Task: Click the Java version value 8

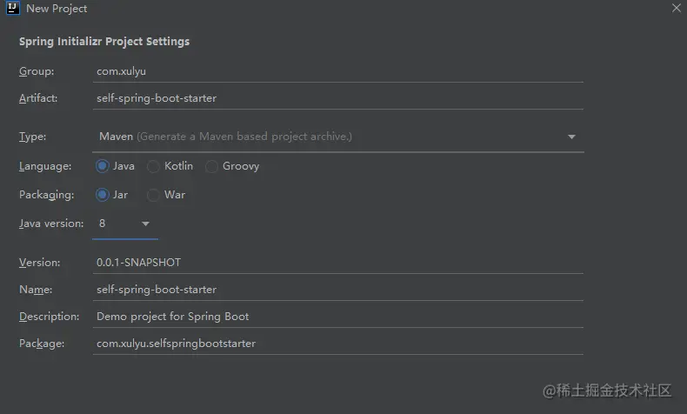Action: click(103, 224)
